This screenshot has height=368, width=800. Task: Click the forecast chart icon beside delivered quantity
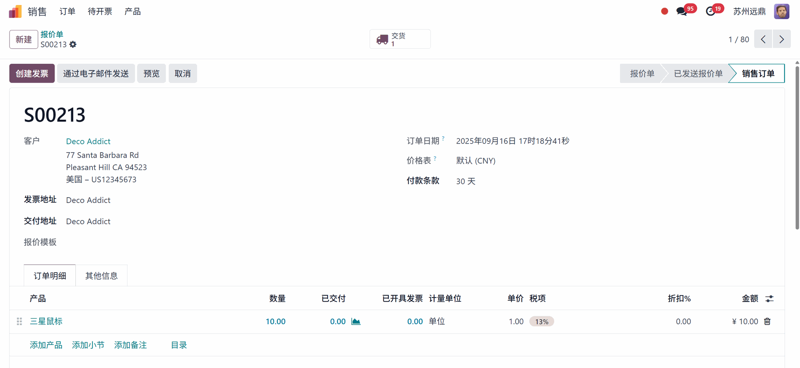pos(356,321)
